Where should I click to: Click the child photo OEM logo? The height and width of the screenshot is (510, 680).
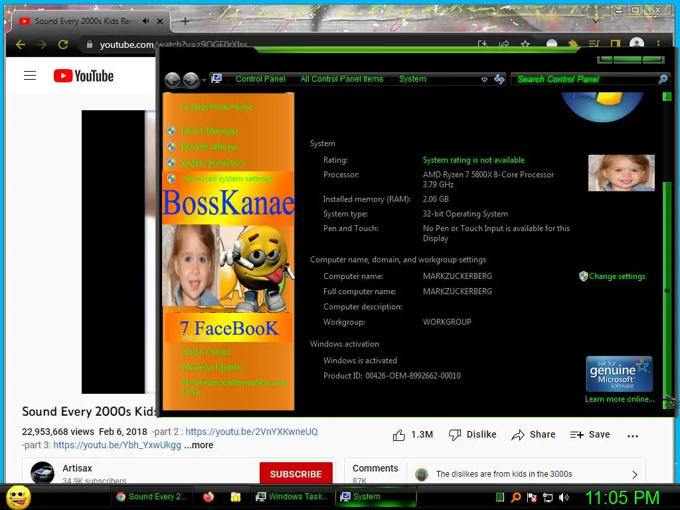621,173
